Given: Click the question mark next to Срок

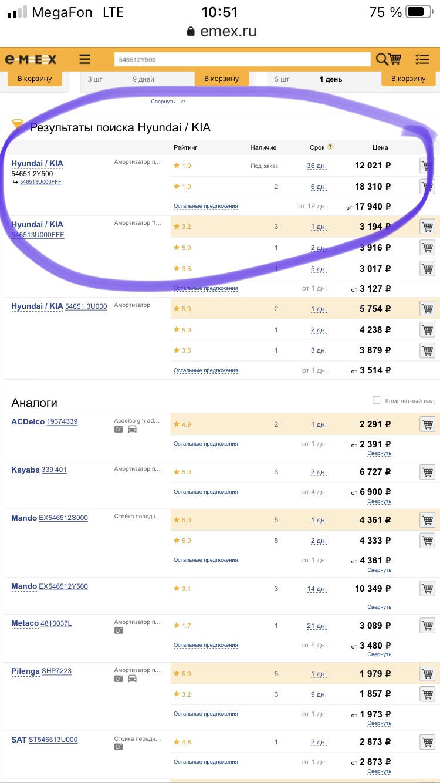Looking at the screenshot, I should [x=330, y=147].
